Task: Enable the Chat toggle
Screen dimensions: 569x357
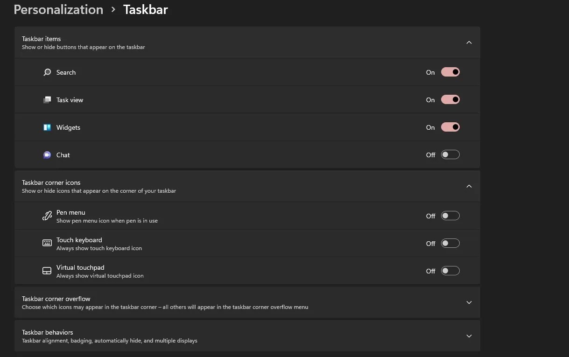Action: point(450,154)
